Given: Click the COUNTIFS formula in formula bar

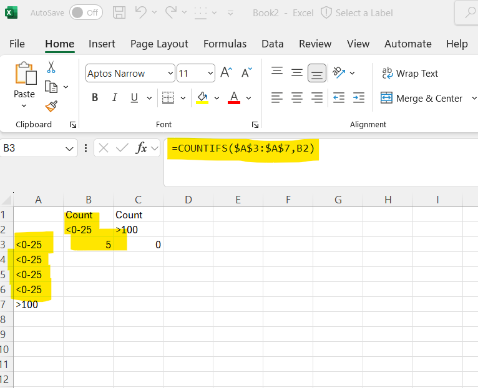Looking at the screenshot, I should (243, 148).
